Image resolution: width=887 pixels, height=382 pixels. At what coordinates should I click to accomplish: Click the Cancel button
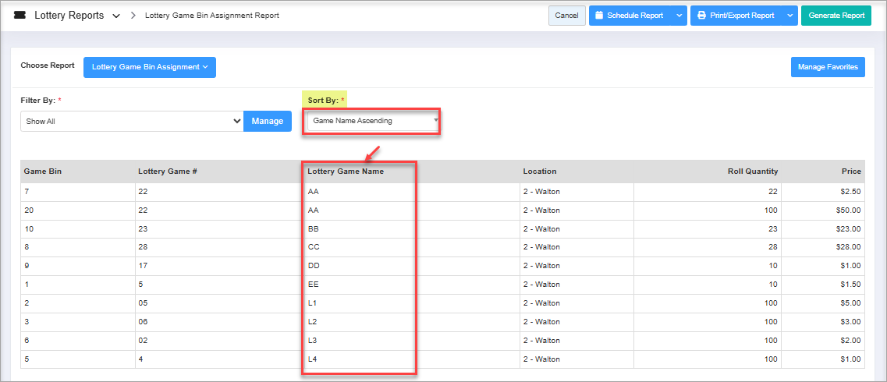(566, 16)
